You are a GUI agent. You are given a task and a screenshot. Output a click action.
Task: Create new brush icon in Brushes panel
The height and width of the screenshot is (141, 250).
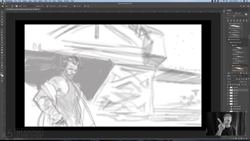[x=244, y=73]
